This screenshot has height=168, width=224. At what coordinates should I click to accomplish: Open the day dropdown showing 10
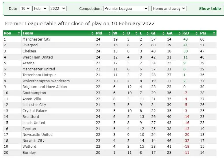pyautogui.click(x=25, y=9)
